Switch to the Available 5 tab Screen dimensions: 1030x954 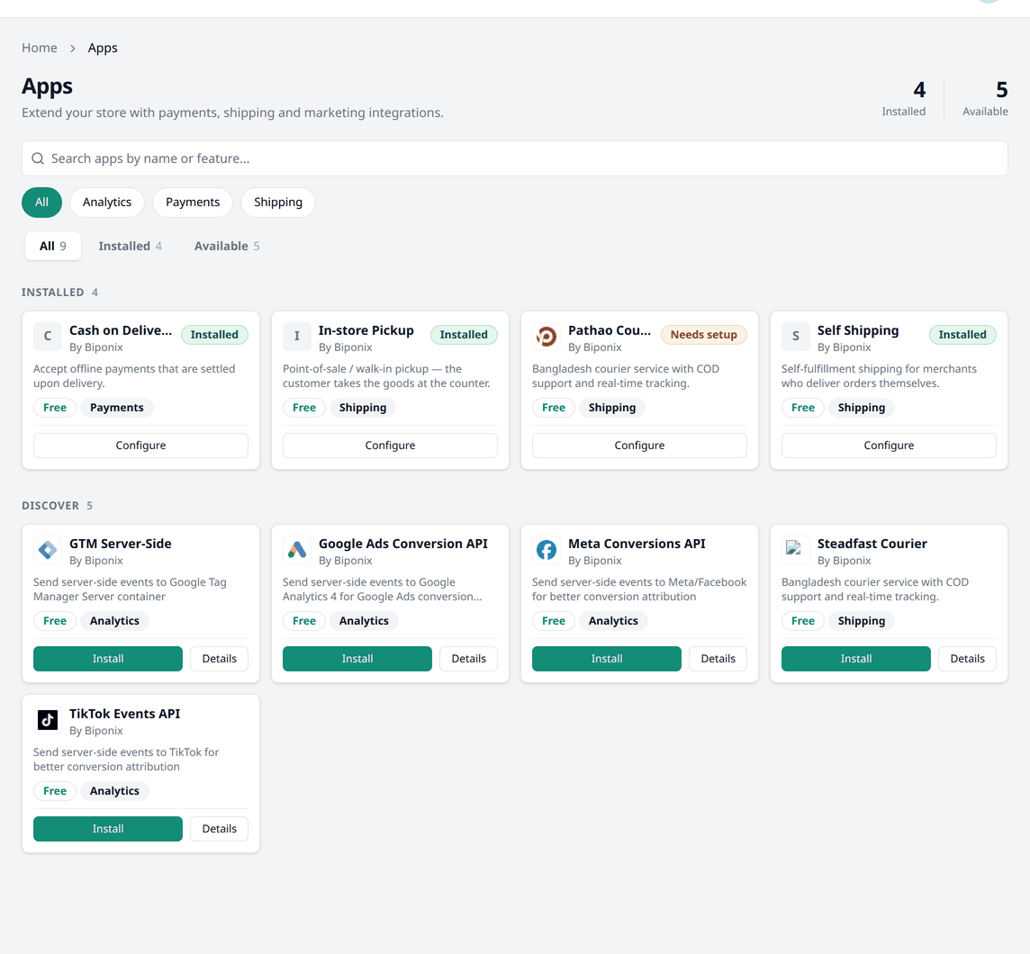pyautogui.click(x=227, y=247)
